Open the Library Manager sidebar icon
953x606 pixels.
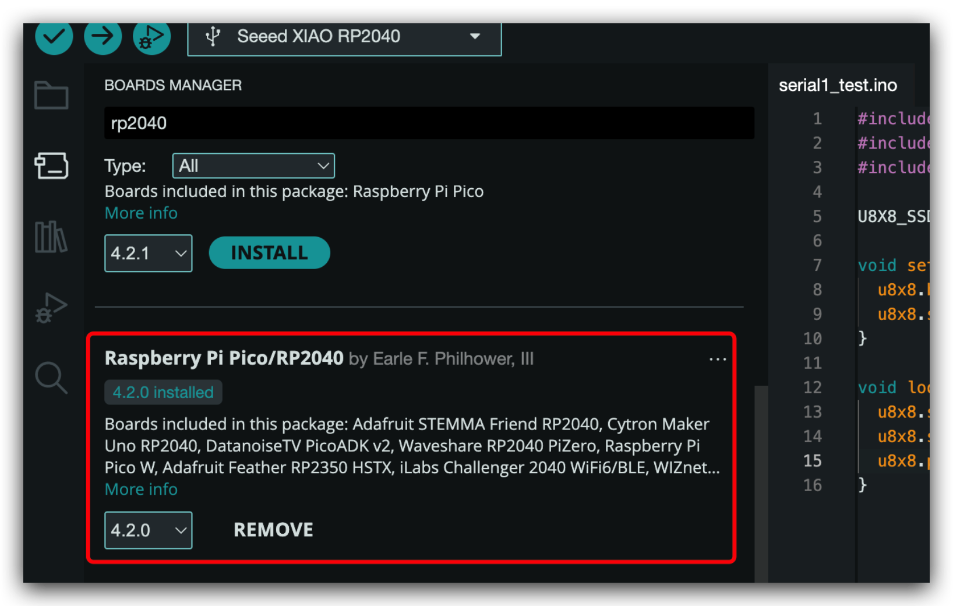(51, 237)
